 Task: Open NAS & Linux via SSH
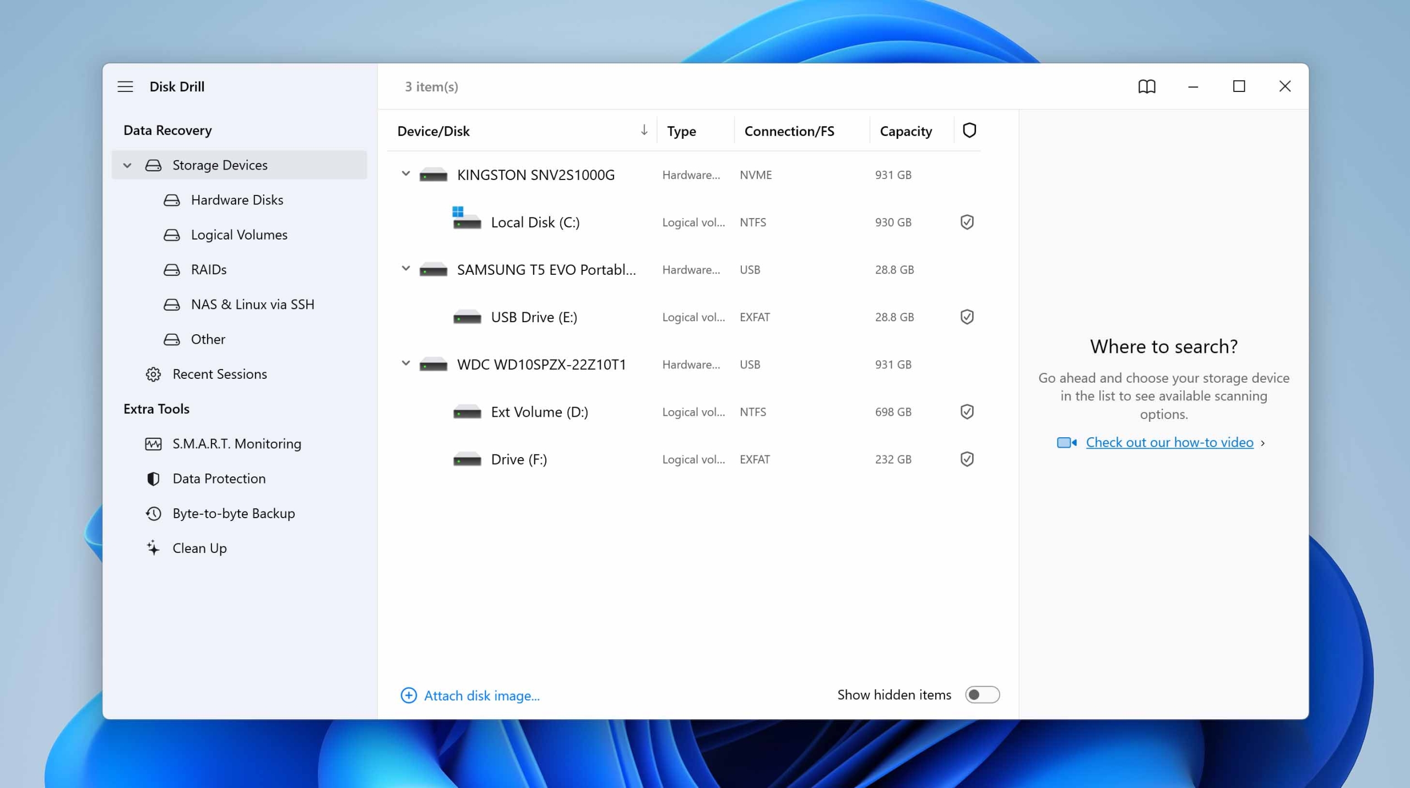click(253, 304)
